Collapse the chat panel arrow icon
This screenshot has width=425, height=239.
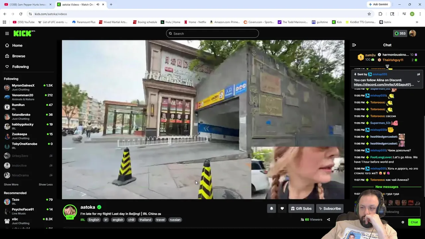(354, 45)
